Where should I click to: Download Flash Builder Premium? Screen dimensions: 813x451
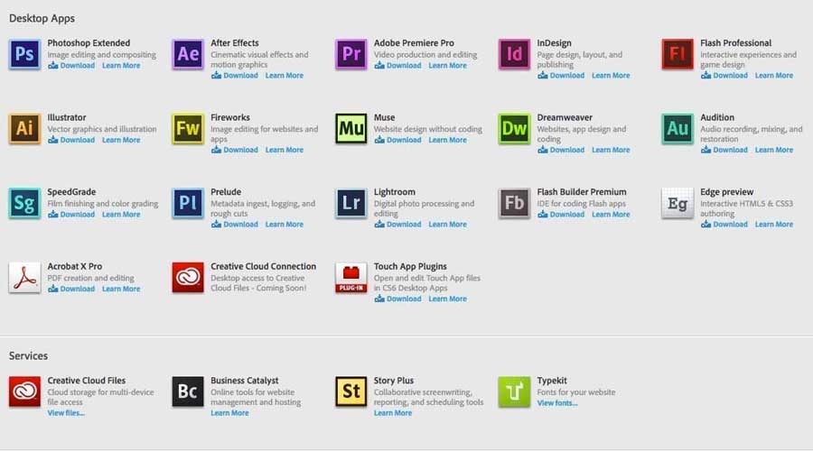point(562,215)
